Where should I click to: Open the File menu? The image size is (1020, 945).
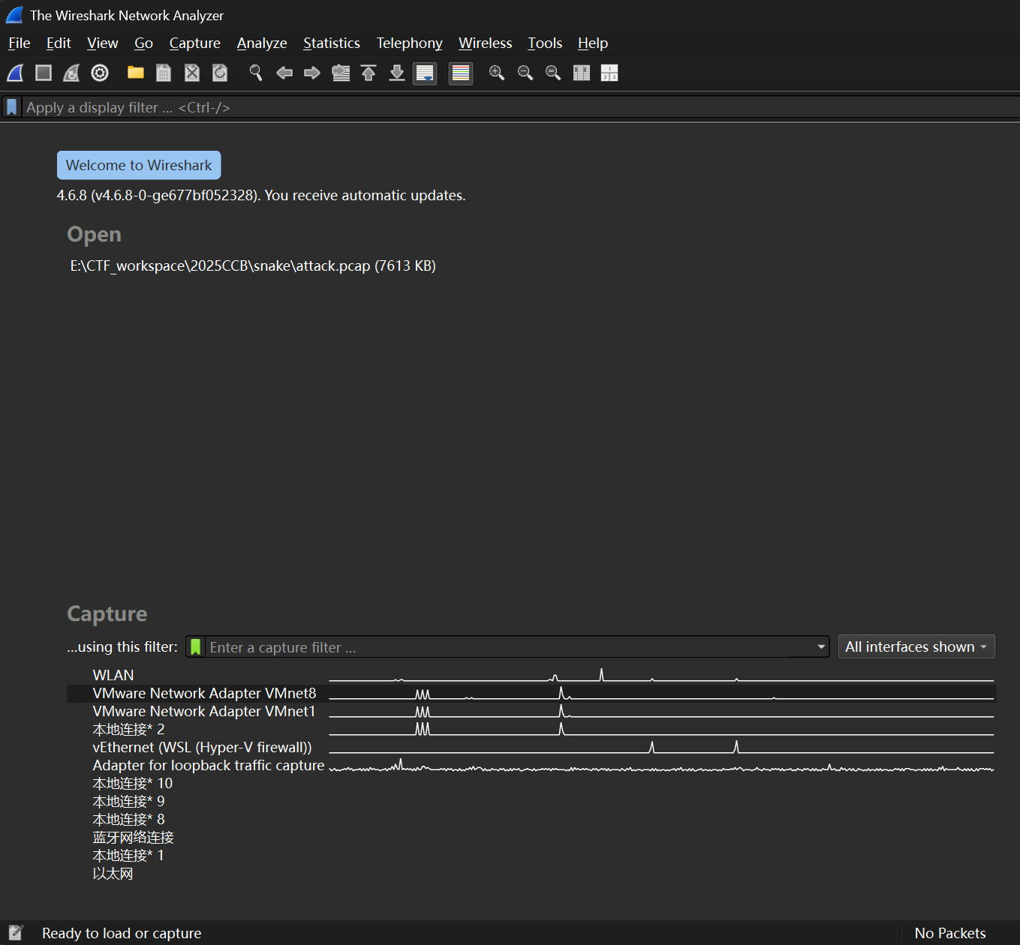click(20, 43)
